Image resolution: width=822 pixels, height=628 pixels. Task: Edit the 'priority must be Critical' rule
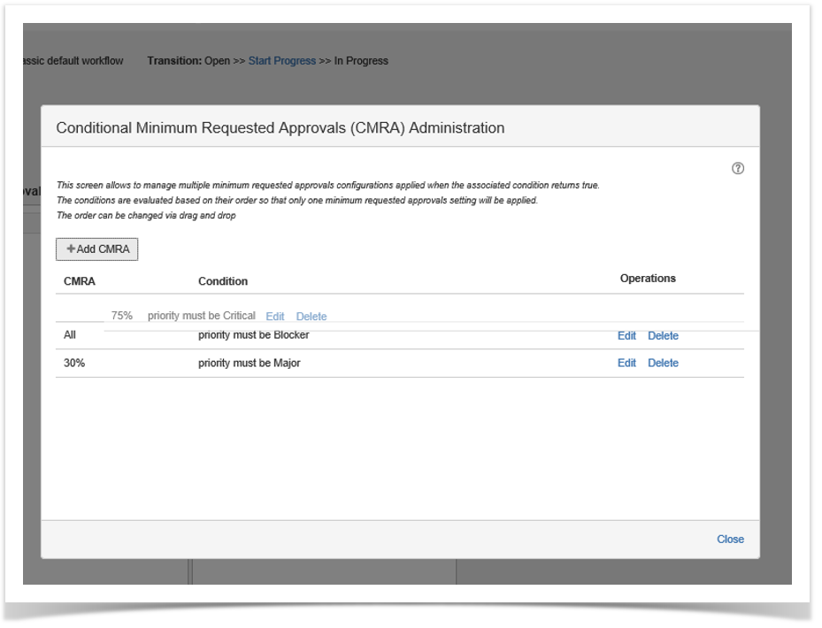coord(274,317)
